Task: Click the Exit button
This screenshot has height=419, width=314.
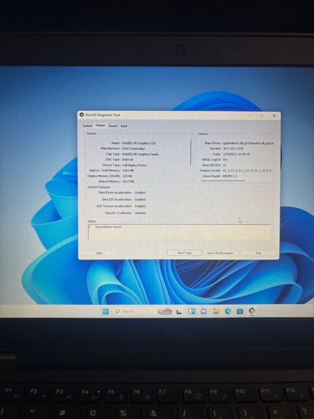Action: 258,253
